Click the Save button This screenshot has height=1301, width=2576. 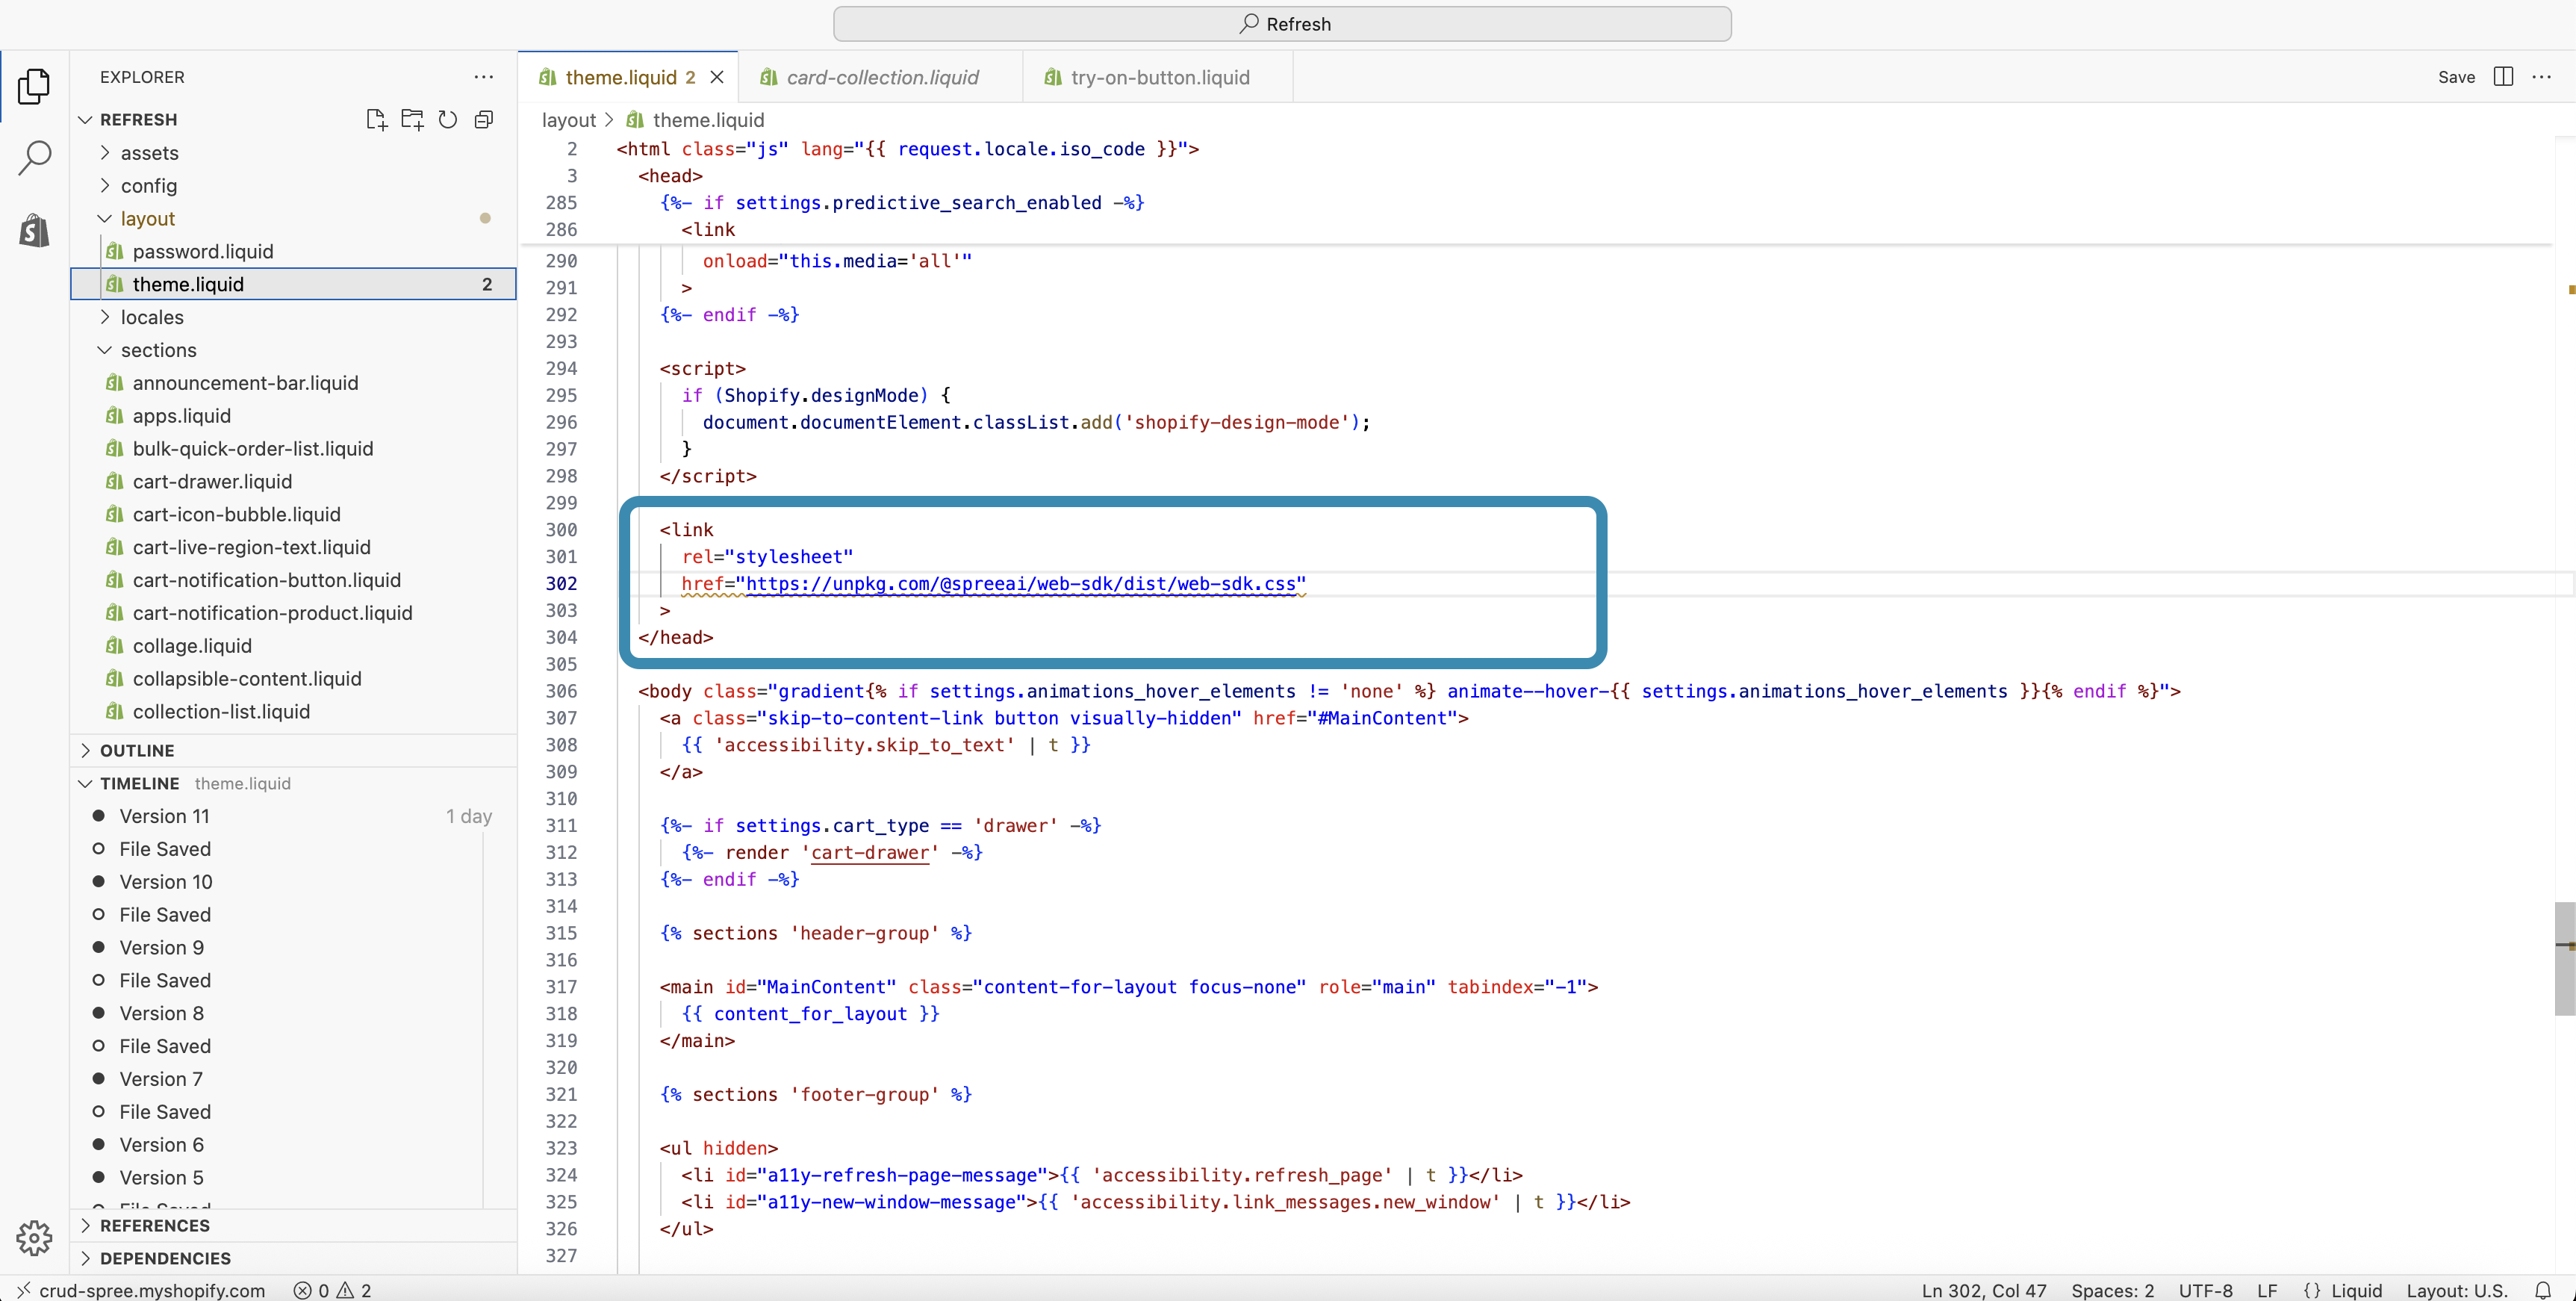coord(2456,77)
